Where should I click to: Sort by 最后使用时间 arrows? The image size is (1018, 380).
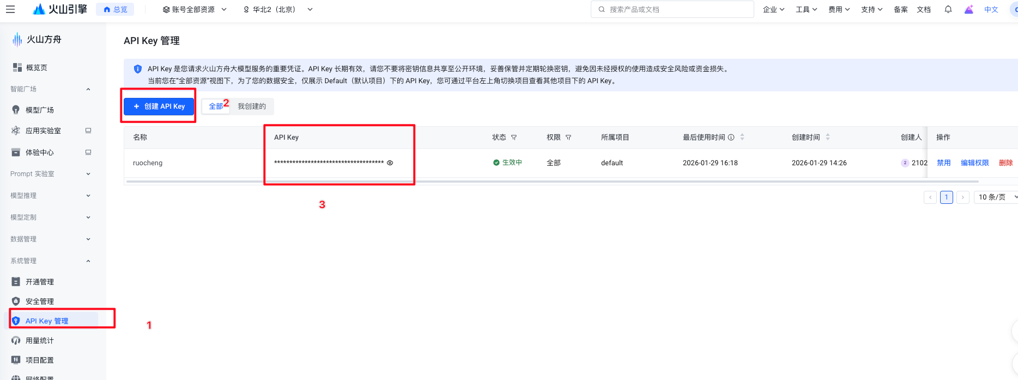click(x=742, y=138)
